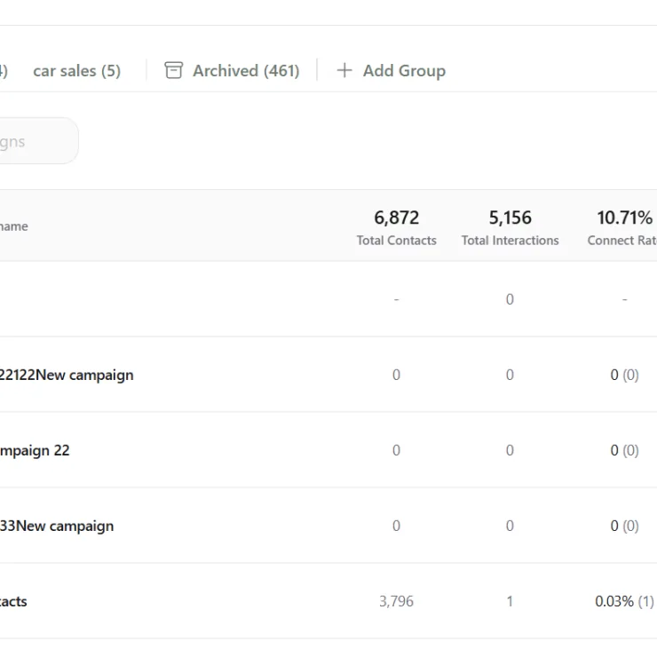This screenshot has width=657, height=657.
Task: Click the 10.71% Connect Rate header
Action: [622, 227]
